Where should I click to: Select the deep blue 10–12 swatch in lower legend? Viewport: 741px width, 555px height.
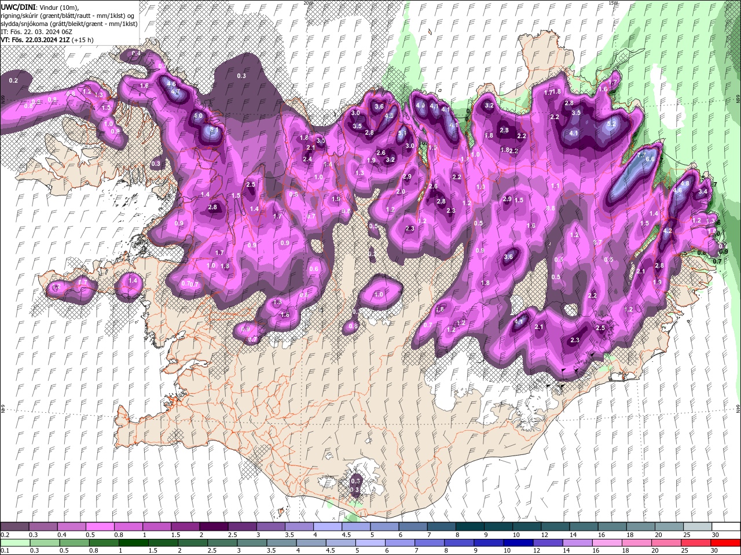tap(519, 543)
